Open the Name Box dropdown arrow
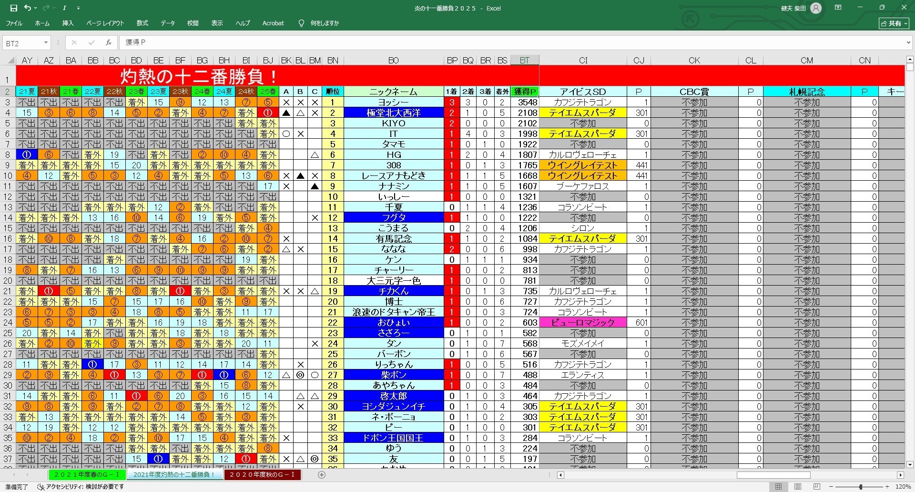 click(x=46, y=43)
